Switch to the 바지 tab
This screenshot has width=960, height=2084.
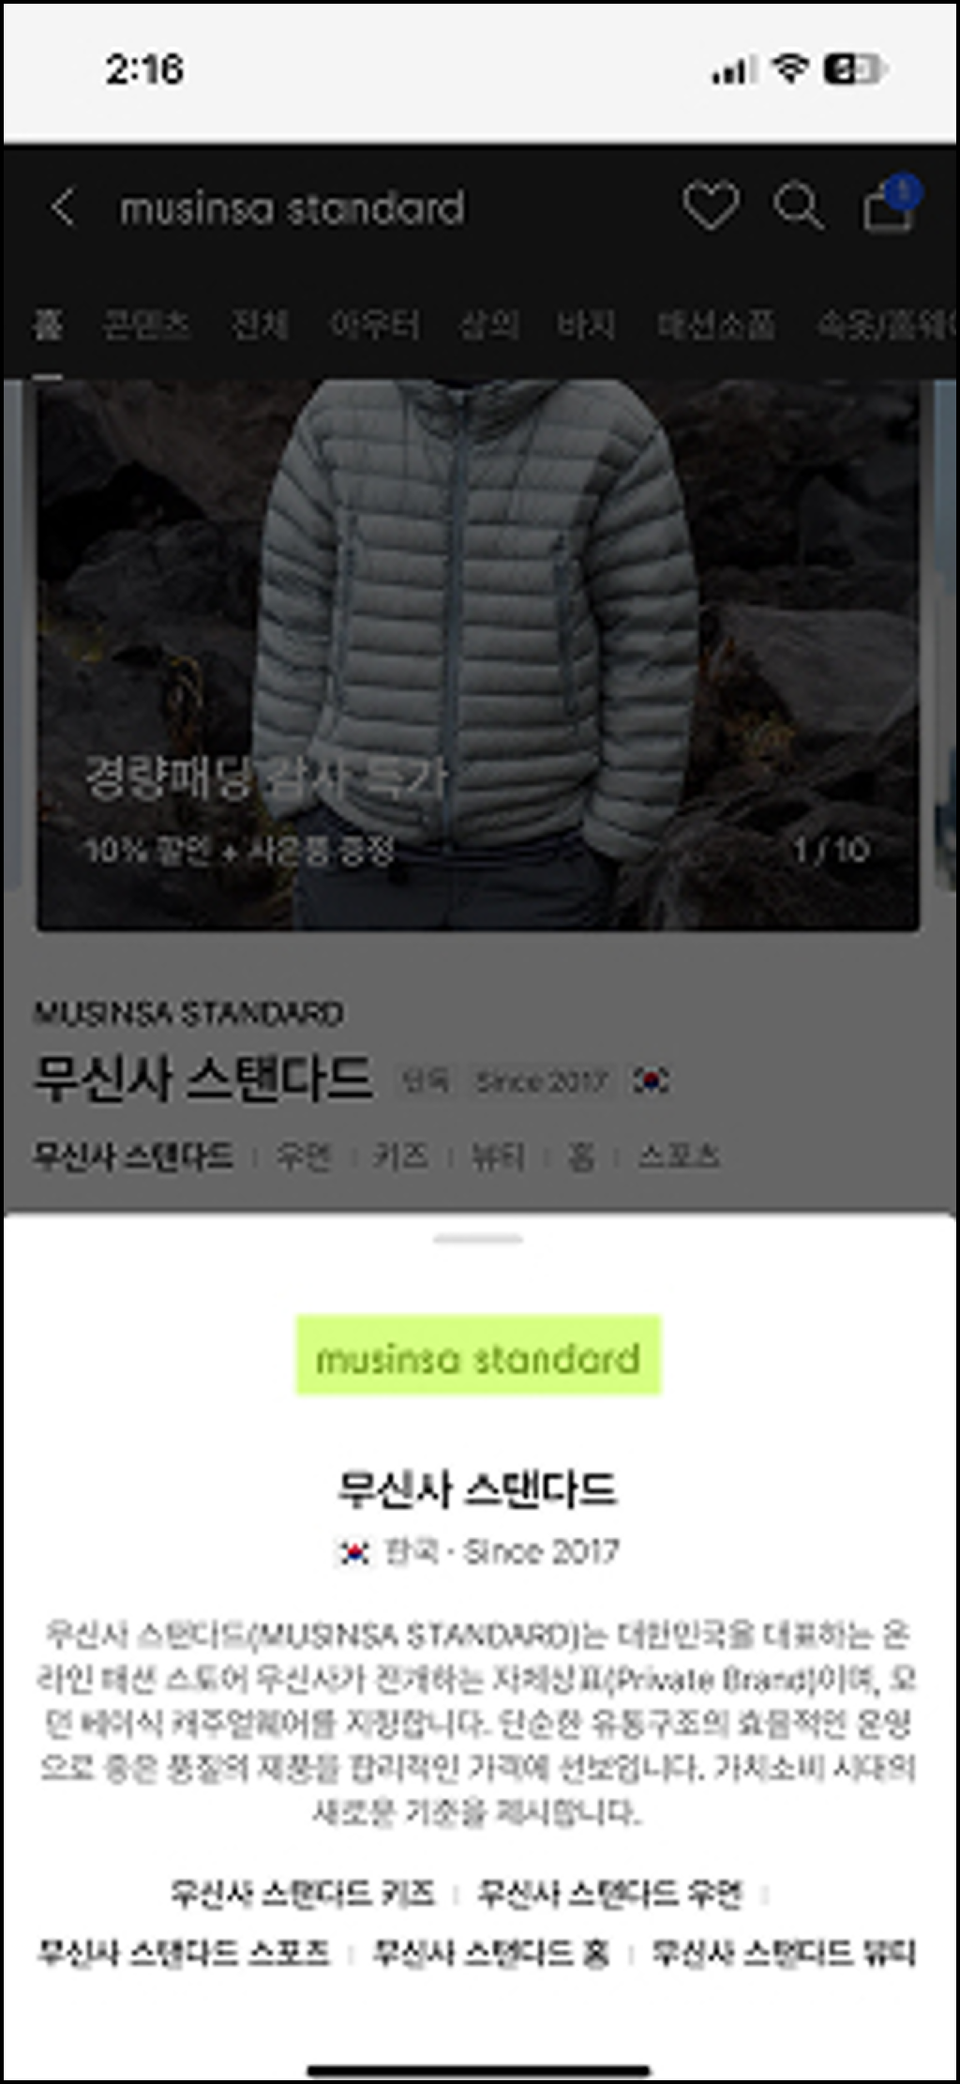tap(586, 325)
